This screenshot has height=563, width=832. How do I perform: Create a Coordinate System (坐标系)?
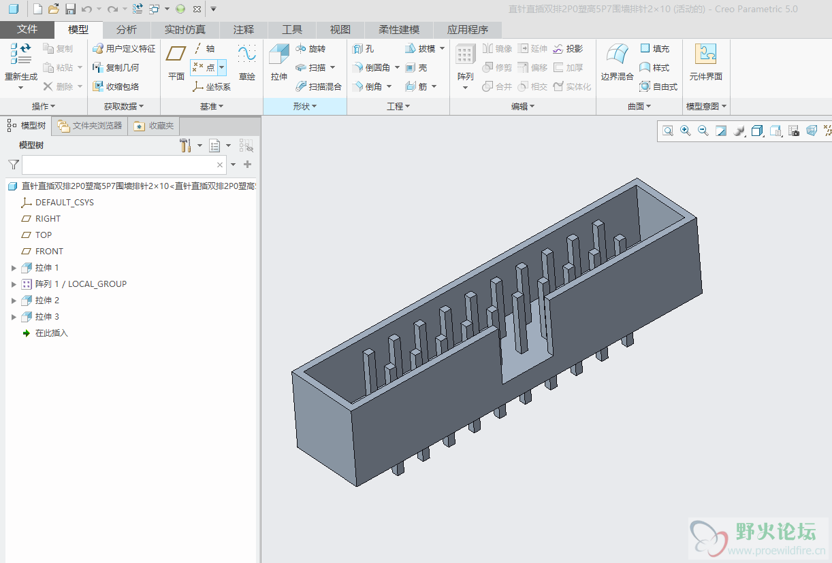pos(212,87)
